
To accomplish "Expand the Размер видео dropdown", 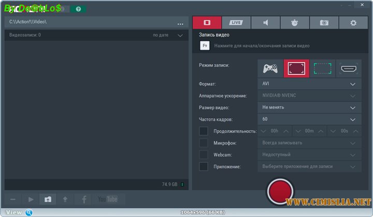I will [309, 107].
